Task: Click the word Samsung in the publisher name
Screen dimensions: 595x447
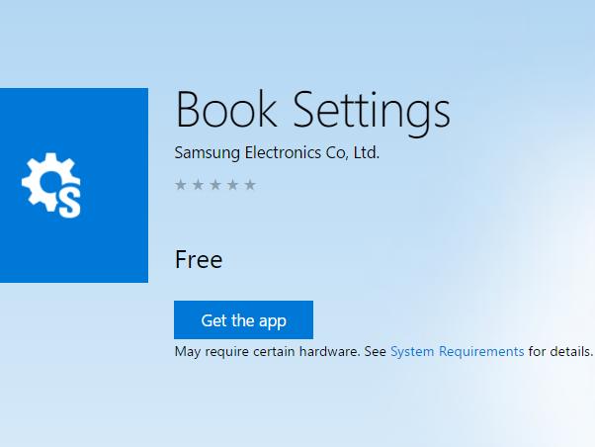Action: (x=208, y=153)
